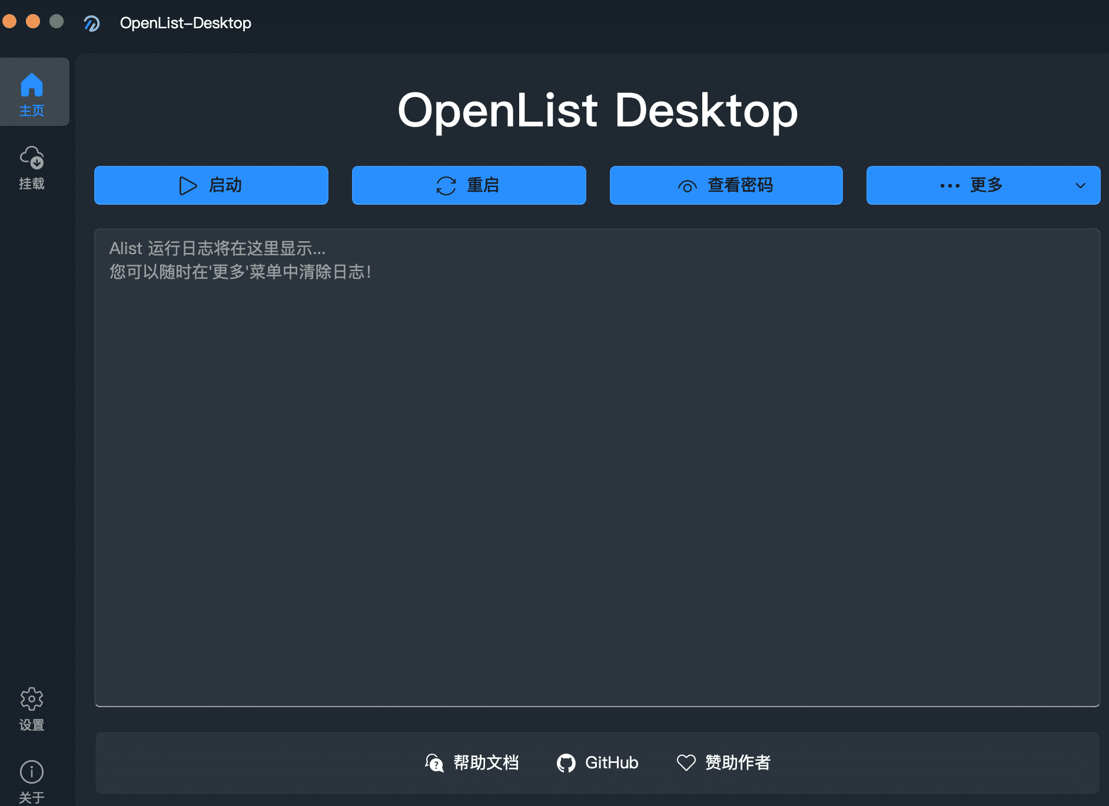Click the 重启 restart button

469,185
